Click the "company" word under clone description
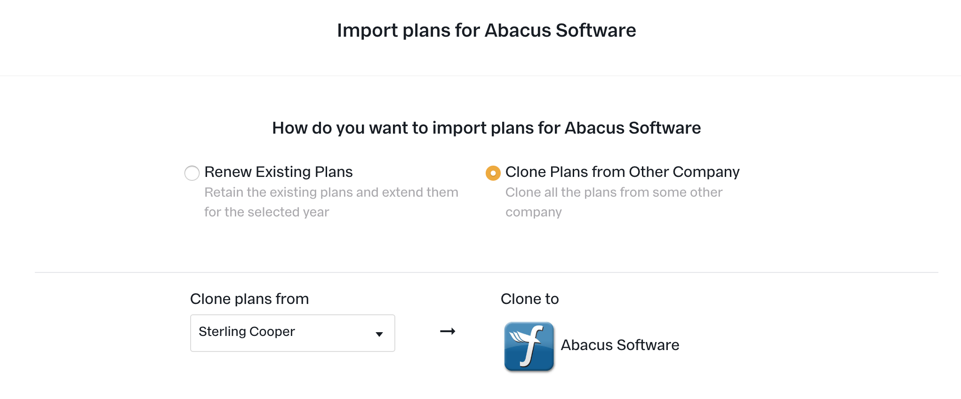Screen dimensions: 961x399 point(534,212)
